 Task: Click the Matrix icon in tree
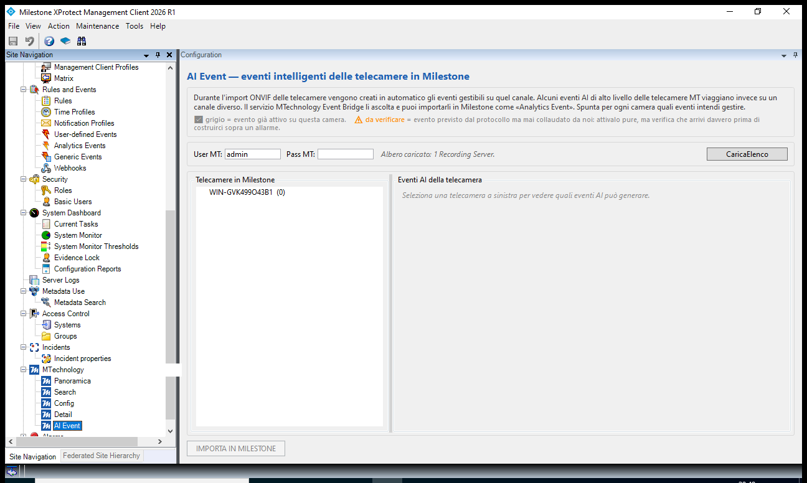[x=46, y=78]
